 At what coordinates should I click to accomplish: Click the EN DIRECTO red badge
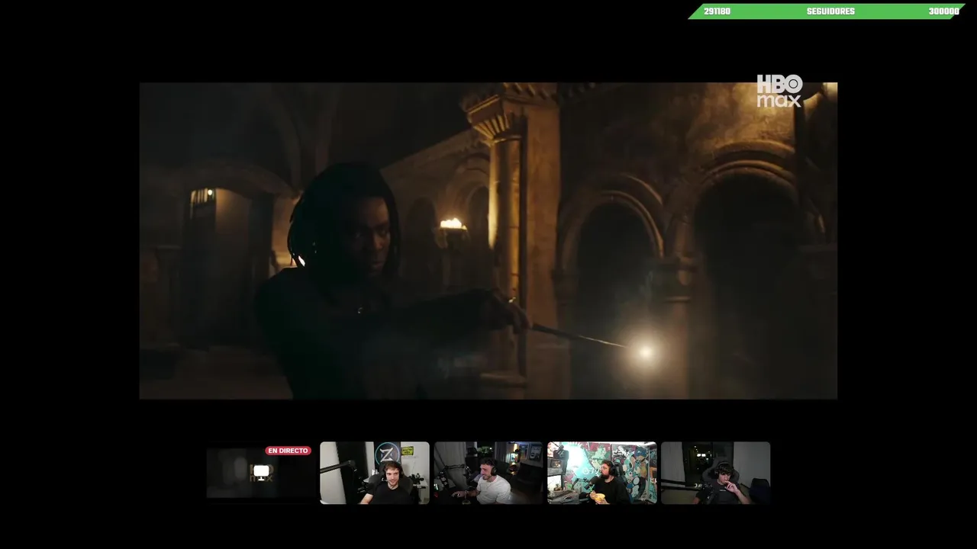(289, 451)
